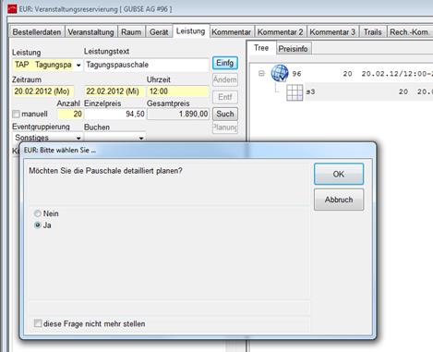Open the Kommentar 2 tab
Viewport: 433px width, 352px height.
[280, 32]
